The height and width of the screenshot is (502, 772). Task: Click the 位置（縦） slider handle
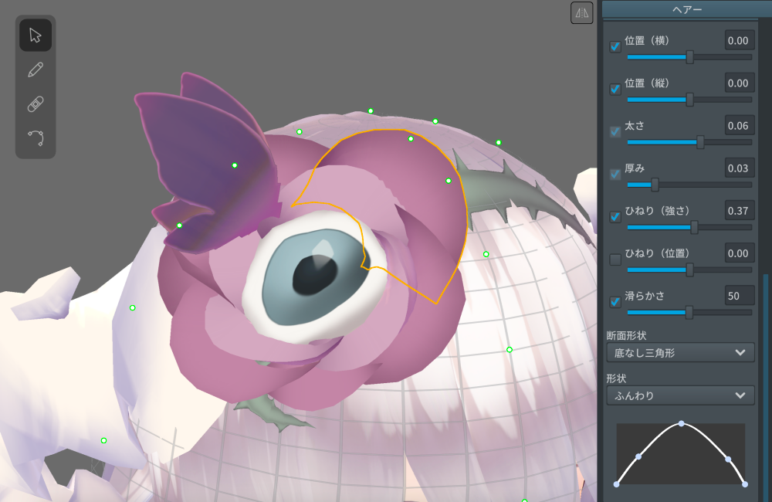689,100
